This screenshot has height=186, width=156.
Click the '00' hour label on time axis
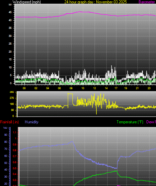[x=24, y=88]
